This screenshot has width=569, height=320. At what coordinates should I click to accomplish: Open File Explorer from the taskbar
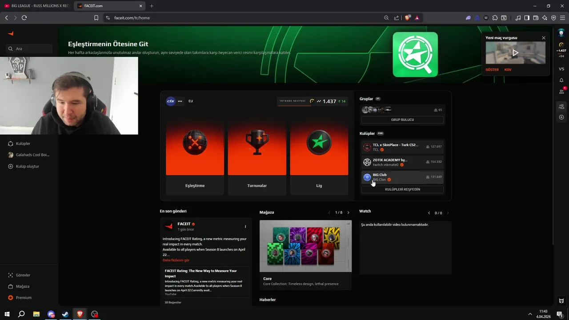(x=36, y=314)
